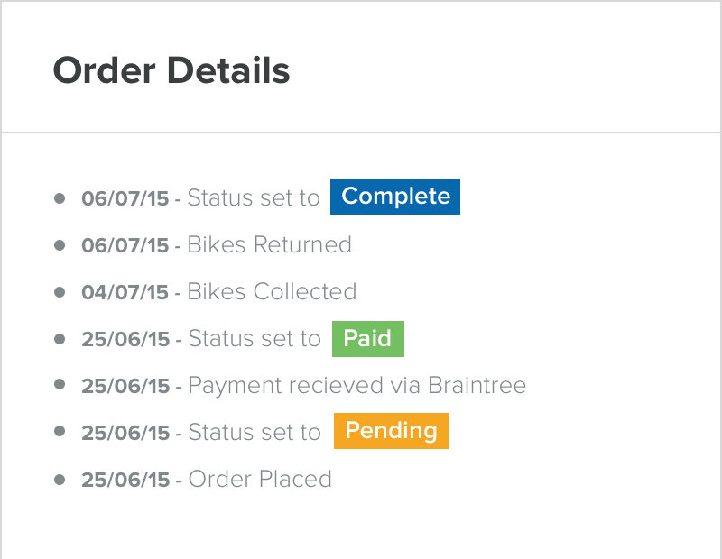Click the bullet next to Order Placed

[60, 479]
